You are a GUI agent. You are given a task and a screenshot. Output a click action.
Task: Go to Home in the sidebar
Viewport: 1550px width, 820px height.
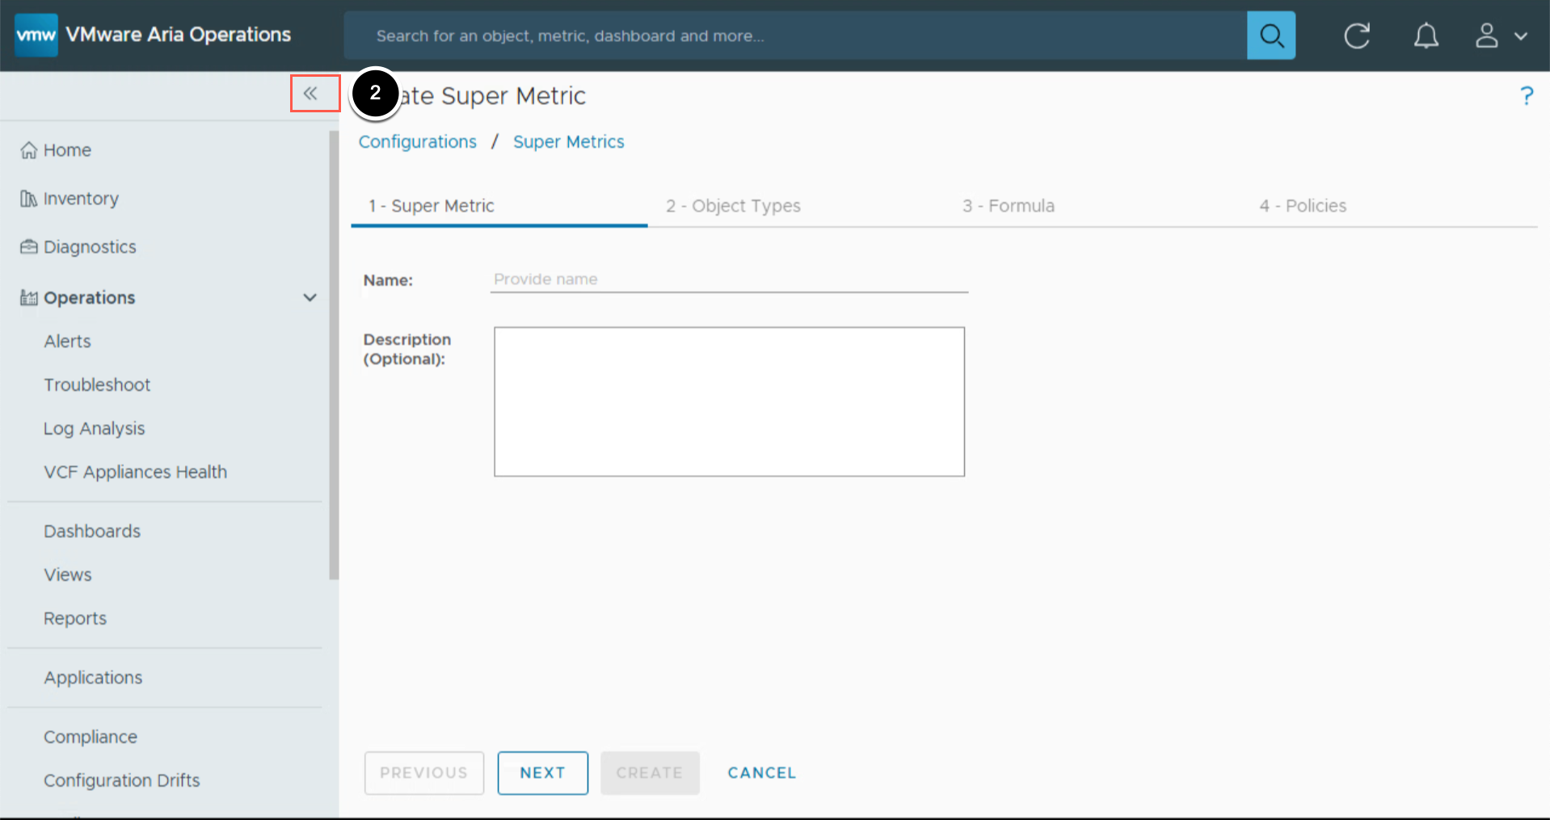(67, 150)
